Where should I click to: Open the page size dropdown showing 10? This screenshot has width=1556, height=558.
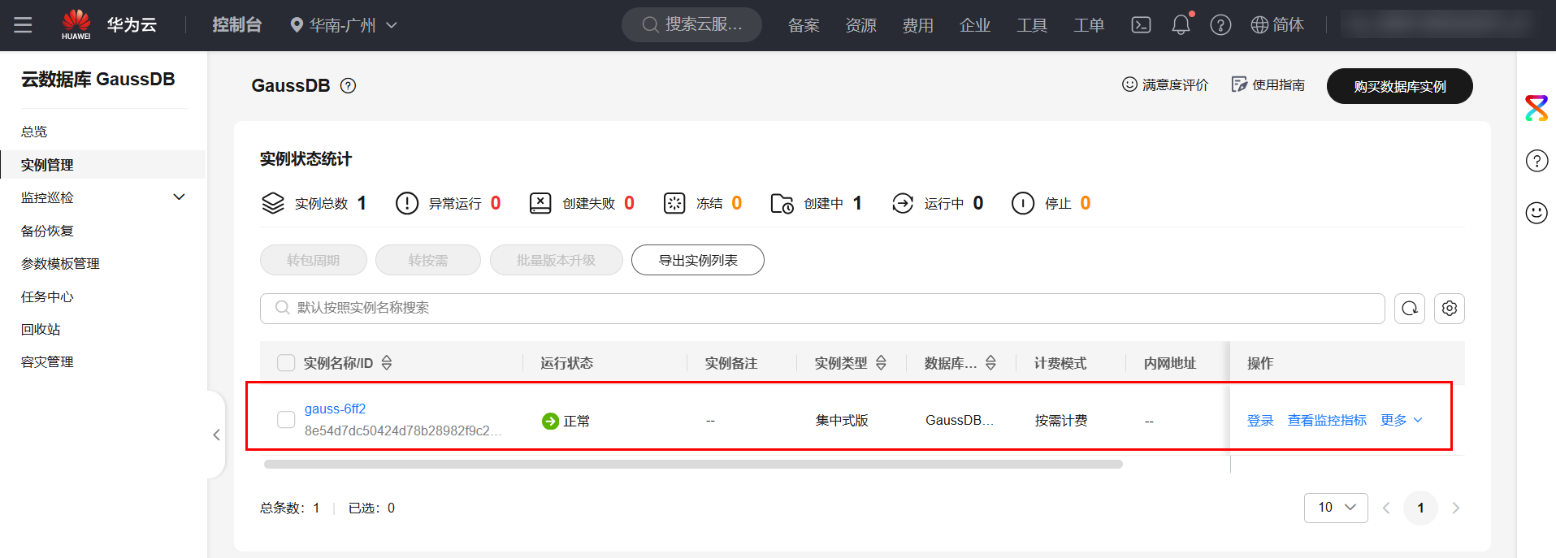(1336, 508)
